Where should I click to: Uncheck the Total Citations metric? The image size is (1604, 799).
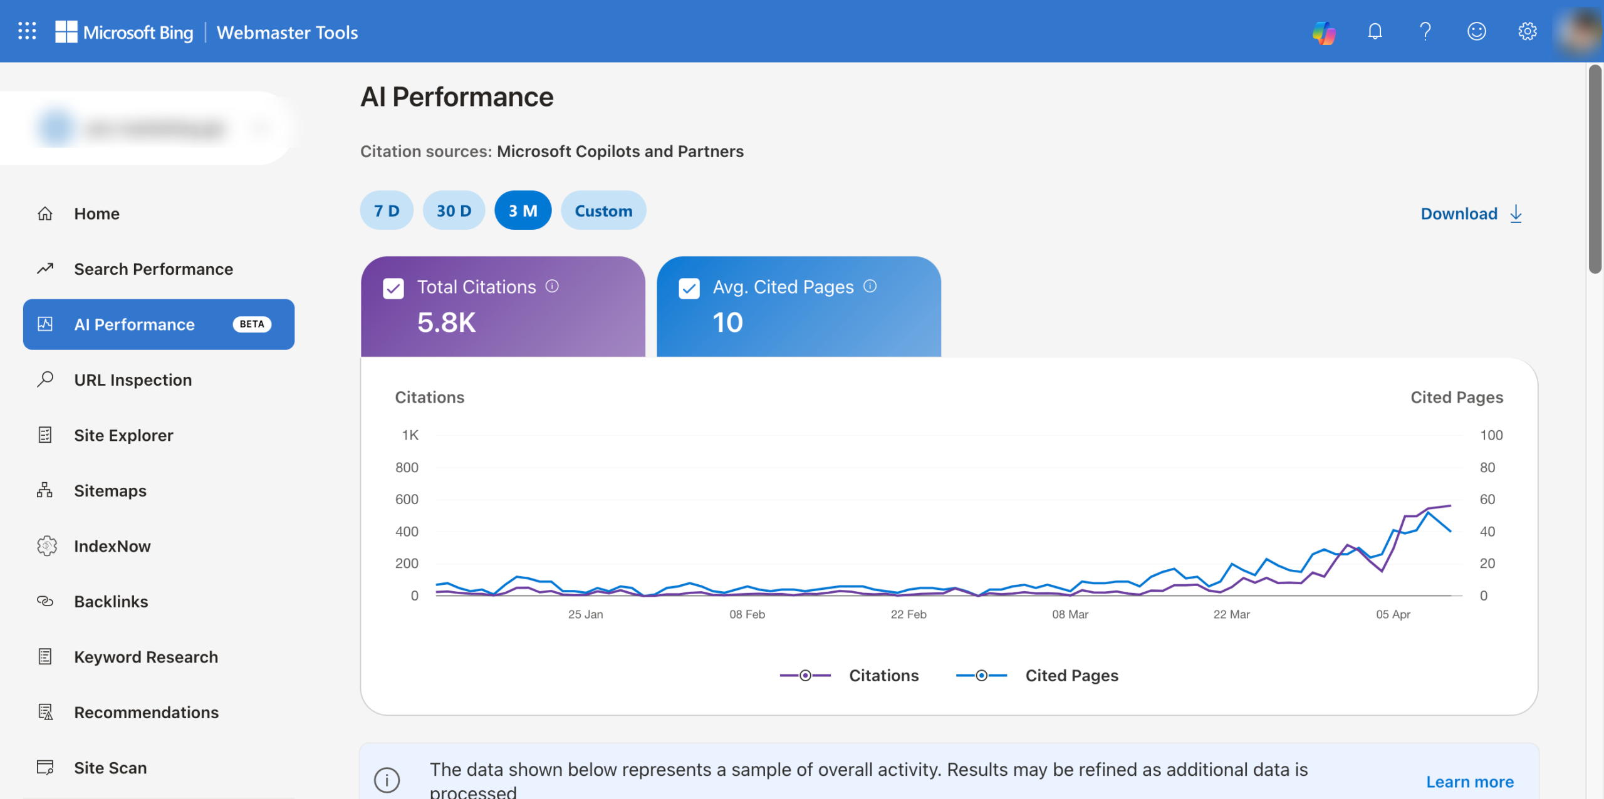click(x=393, y=289)
